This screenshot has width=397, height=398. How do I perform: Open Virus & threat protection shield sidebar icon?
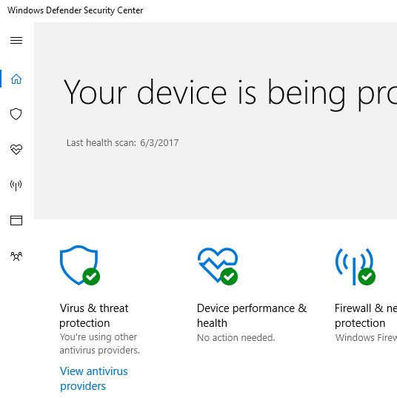(16, 114)
